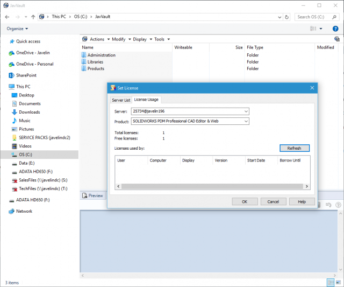Select the Libraries folder
This screenshot has height=287, width=344.
point(95,62)
